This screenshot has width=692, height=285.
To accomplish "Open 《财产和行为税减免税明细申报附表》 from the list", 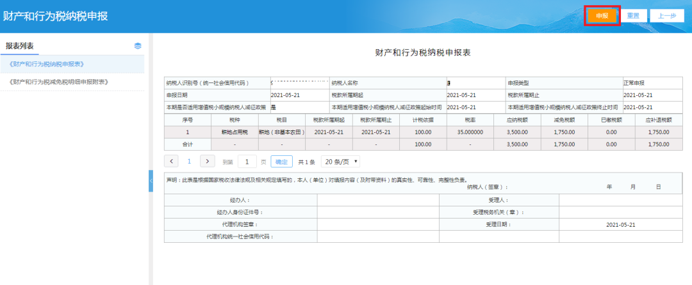I will (58, 82).
